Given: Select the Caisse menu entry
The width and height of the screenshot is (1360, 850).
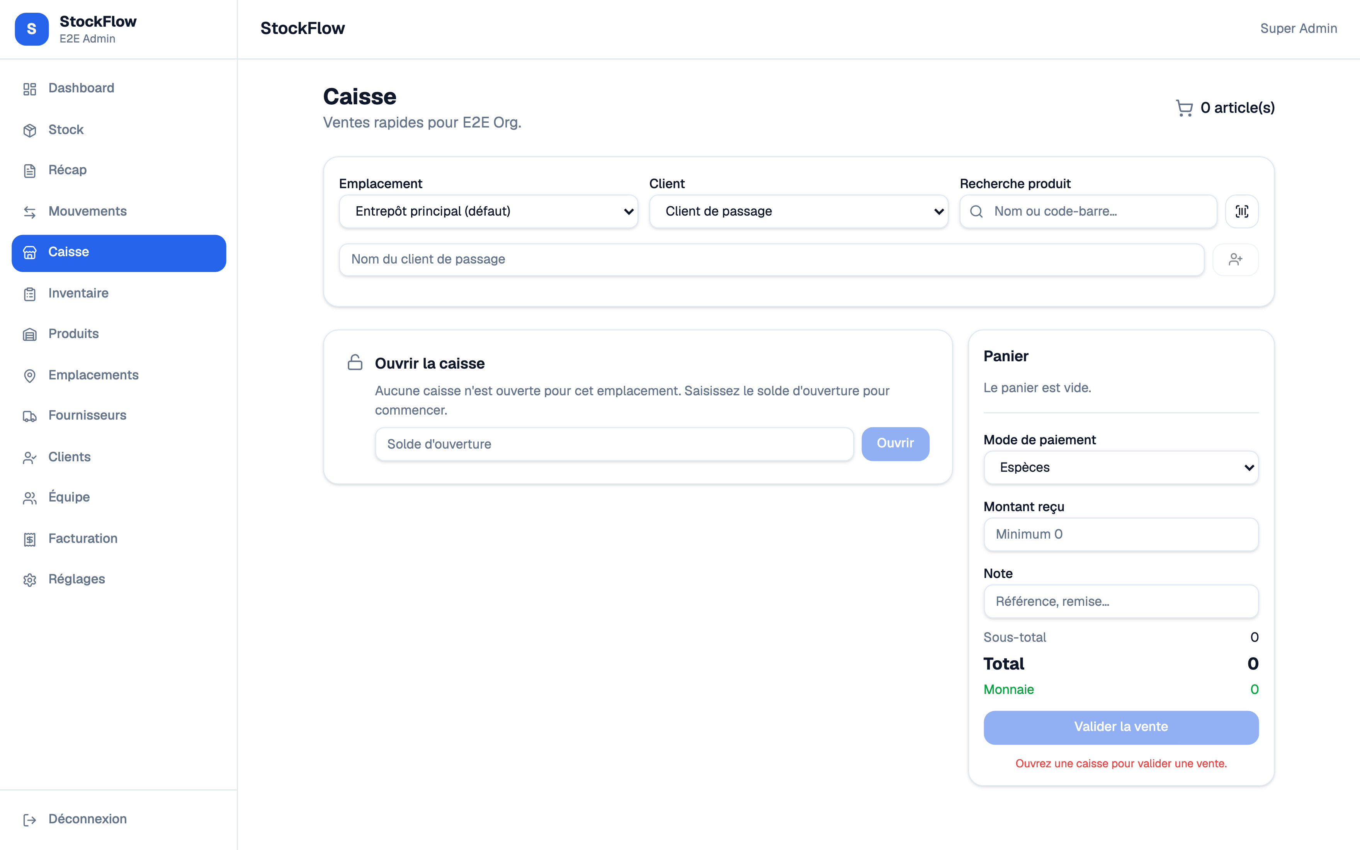Looking at the screenshot, I should [119, 253].
